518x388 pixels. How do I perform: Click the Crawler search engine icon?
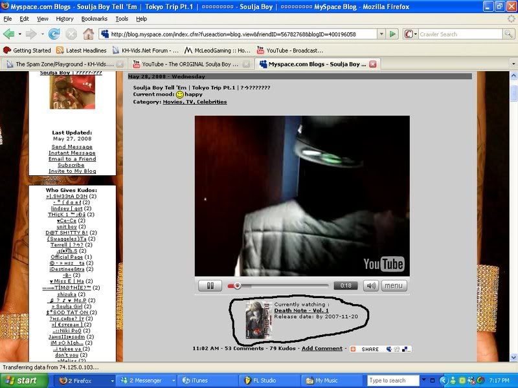point(409,34)
